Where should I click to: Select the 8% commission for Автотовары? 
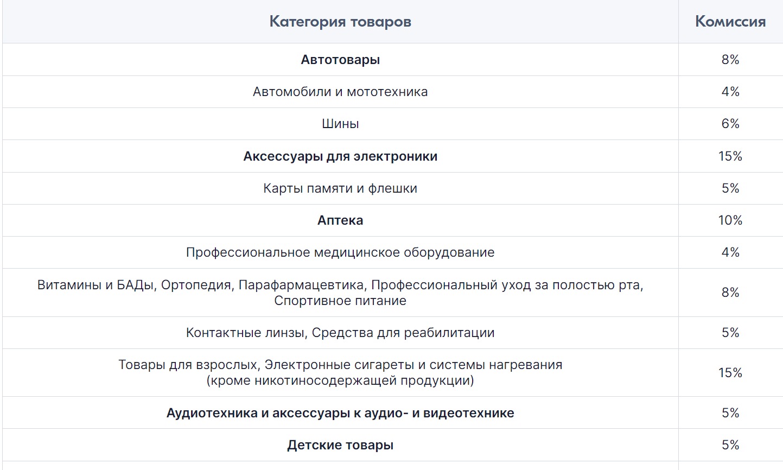pyautogui.click(x=730, y=60)
